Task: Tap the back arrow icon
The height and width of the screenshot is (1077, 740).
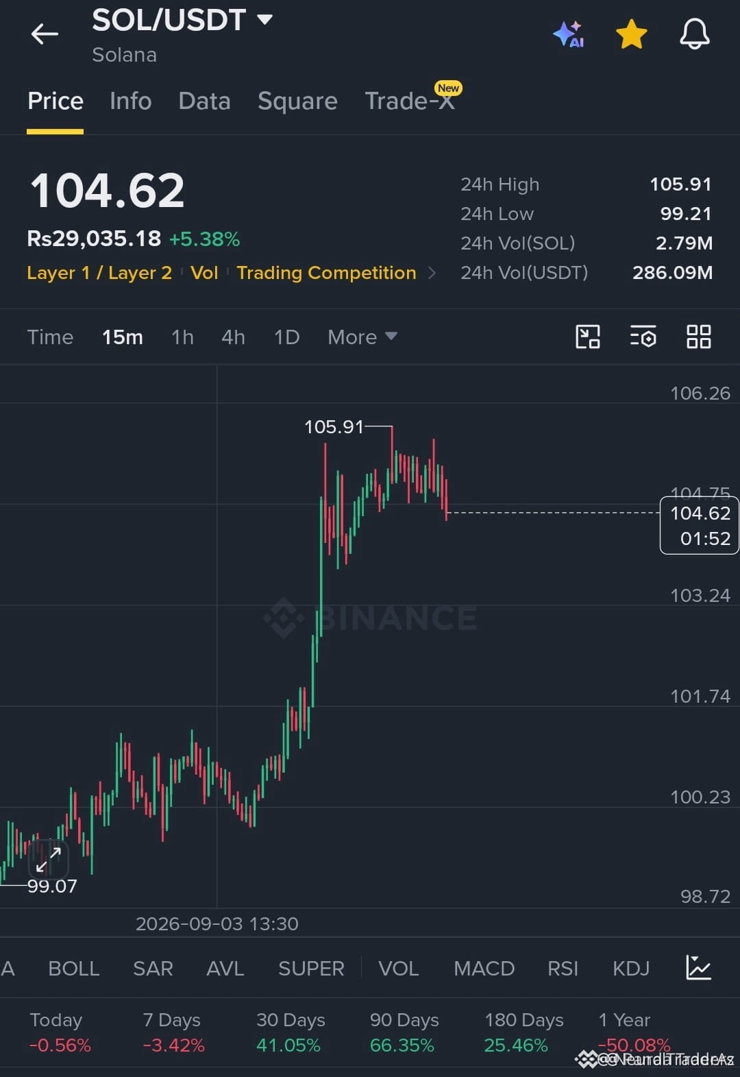Action: point(45,34)
